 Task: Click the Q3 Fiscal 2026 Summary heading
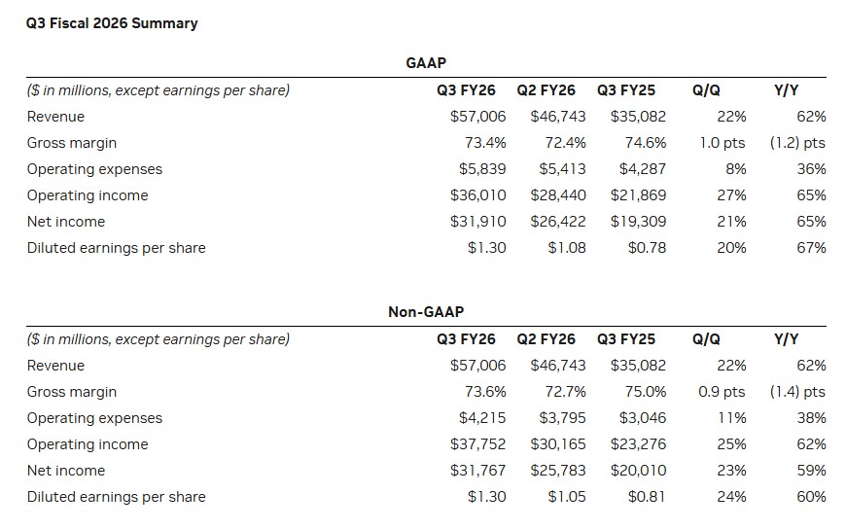(x=112, y=22)
